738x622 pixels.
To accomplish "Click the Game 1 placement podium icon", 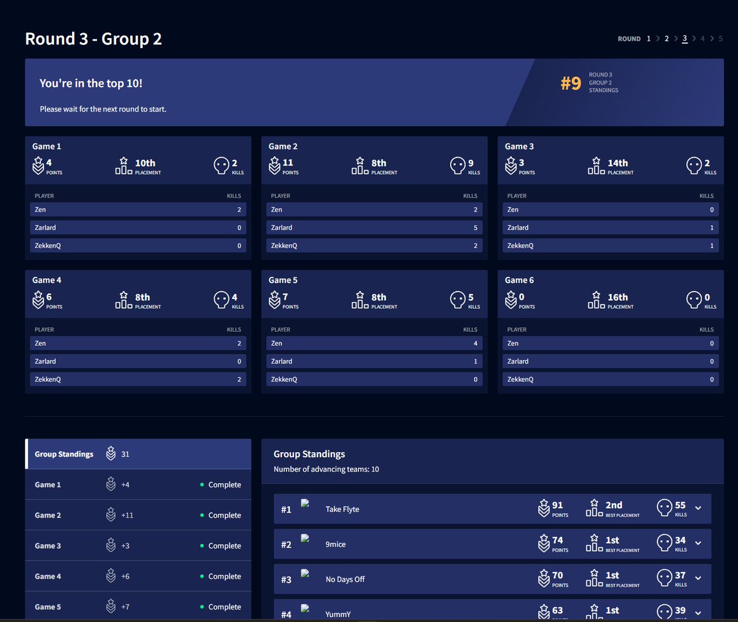I will coord(124,165).
